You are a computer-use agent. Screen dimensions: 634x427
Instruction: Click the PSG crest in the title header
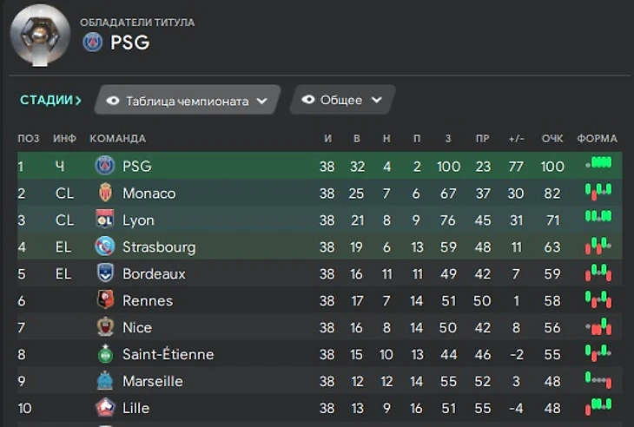(92, 42)
